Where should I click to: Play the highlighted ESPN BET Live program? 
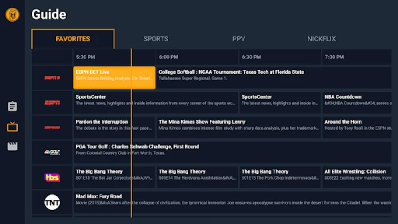tap(114, 78)
